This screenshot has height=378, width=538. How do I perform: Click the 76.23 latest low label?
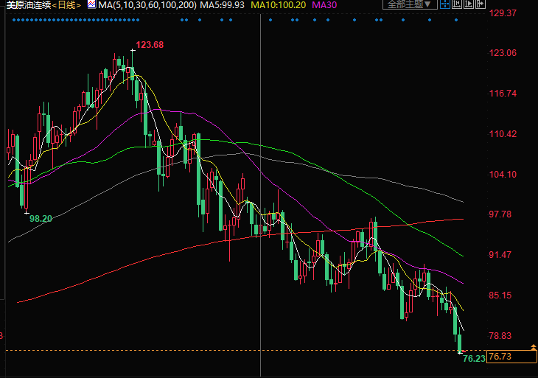[x=473, y=360]
